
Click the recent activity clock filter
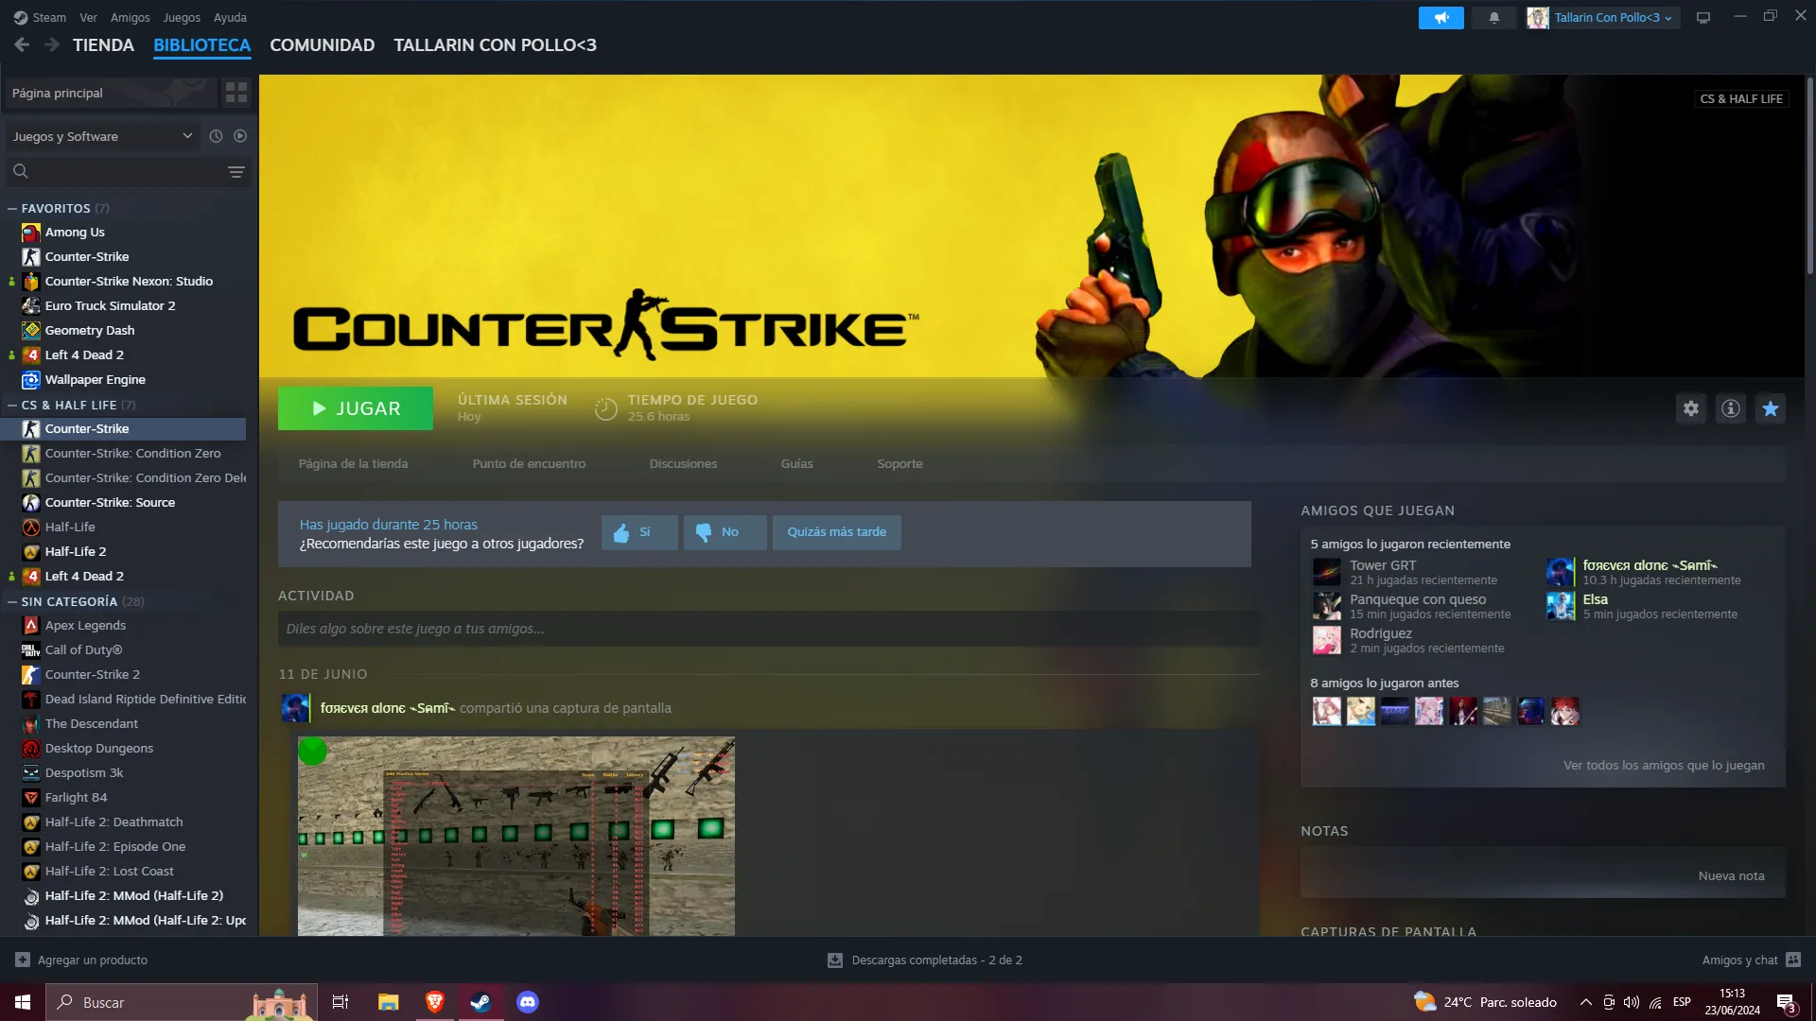click(x=216, y=136)
